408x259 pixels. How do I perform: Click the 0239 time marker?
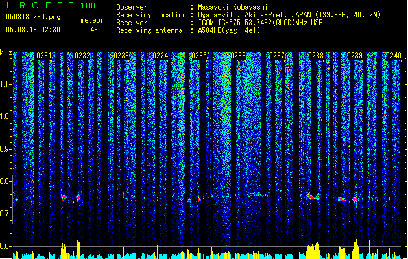tap(355, 56)
